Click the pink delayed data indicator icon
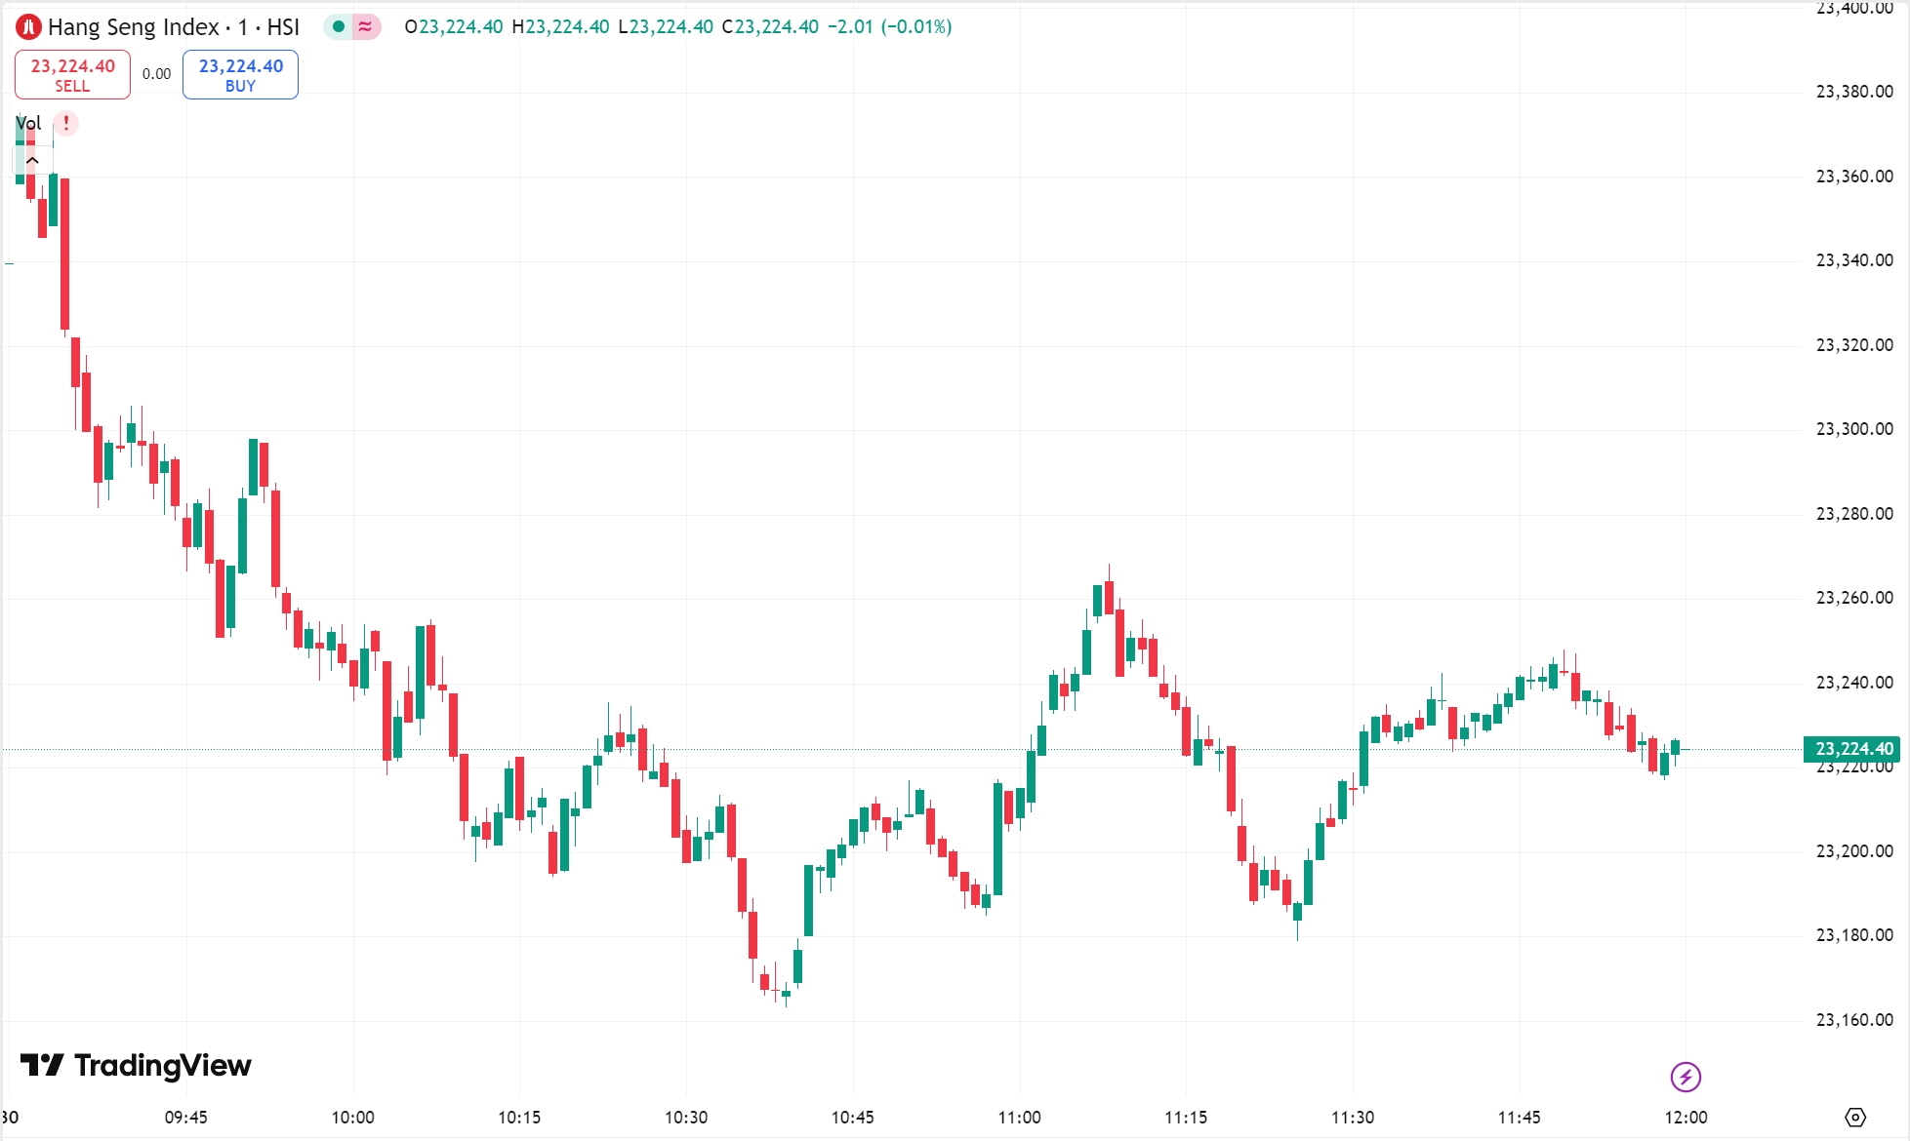This screenshot has height=1141, width=1910. [365, 26]
